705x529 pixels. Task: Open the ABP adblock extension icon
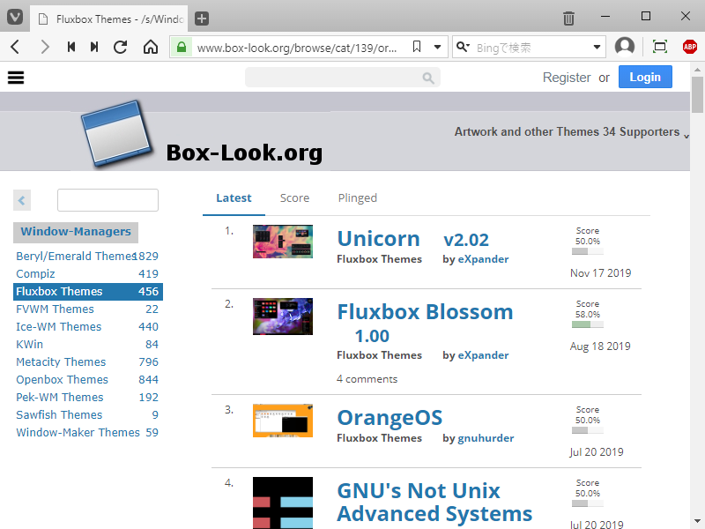pos(690,47)
